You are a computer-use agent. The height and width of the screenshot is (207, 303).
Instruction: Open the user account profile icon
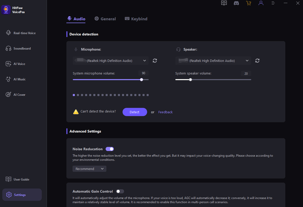point(261,3)
